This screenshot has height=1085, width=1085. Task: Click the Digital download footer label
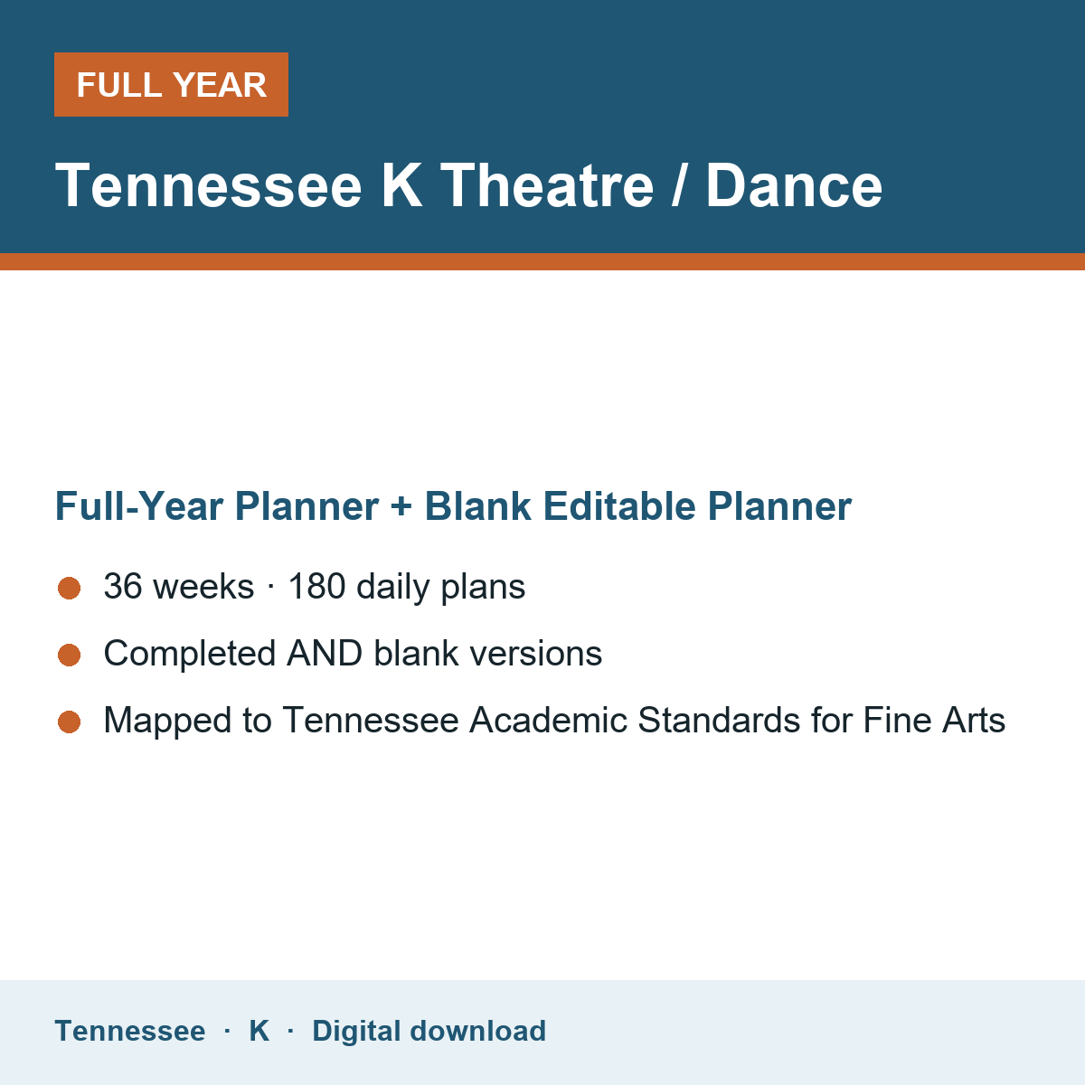429,1031
